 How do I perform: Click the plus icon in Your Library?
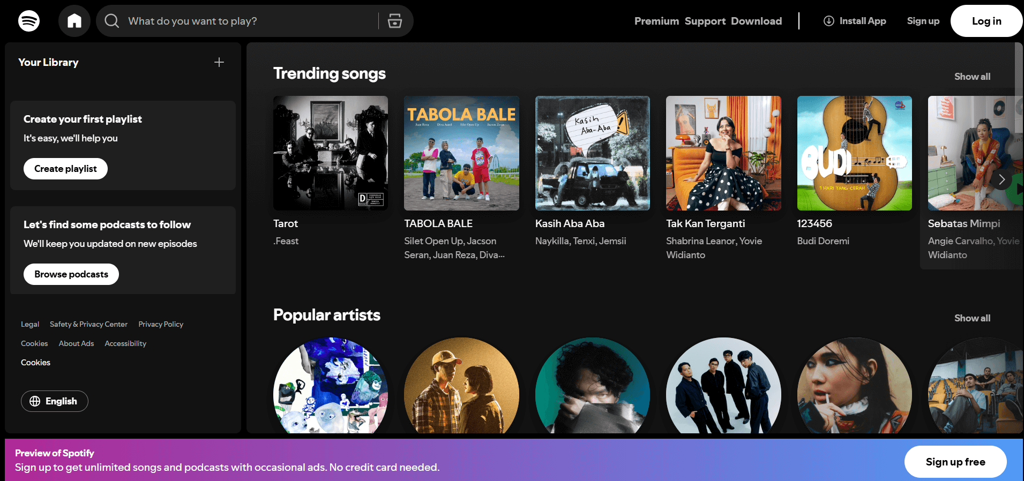pyautogui.click(x=219, y=62)
